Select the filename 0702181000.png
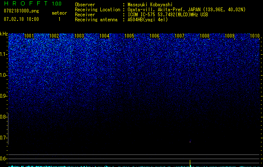263x167 pixels. (21, 11)
